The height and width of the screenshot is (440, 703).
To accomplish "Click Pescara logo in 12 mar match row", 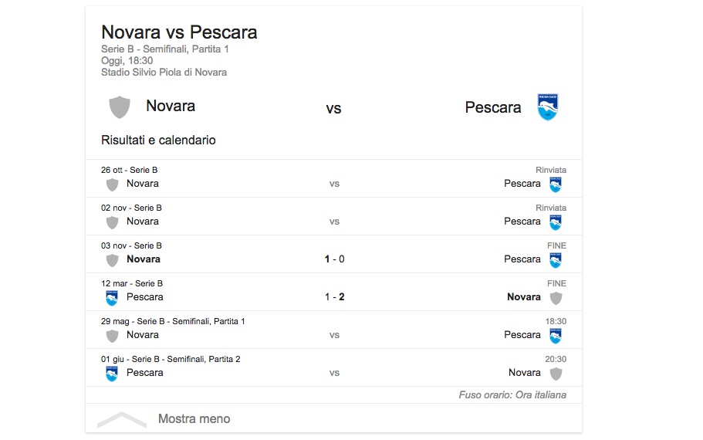I will [112, 298].
